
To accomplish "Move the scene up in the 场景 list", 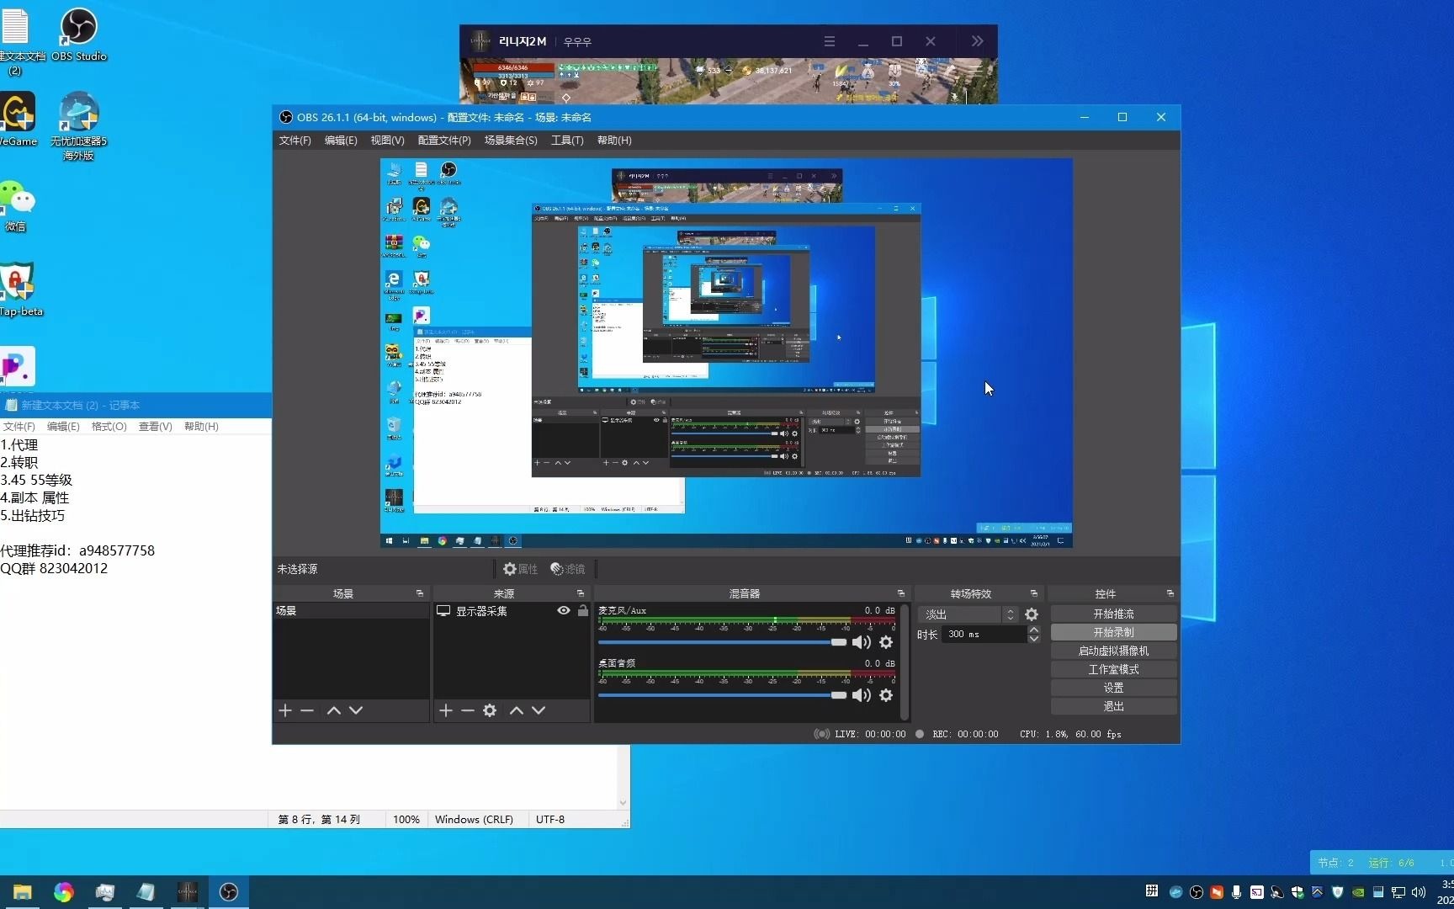I will coord(334,710).
